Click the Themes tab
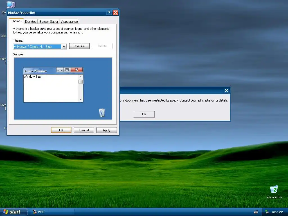 point(16,21)
